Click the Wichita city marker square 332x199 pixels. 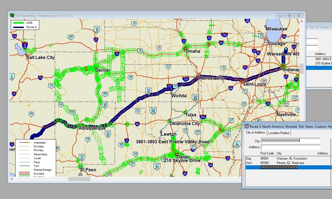click(171, 93)
